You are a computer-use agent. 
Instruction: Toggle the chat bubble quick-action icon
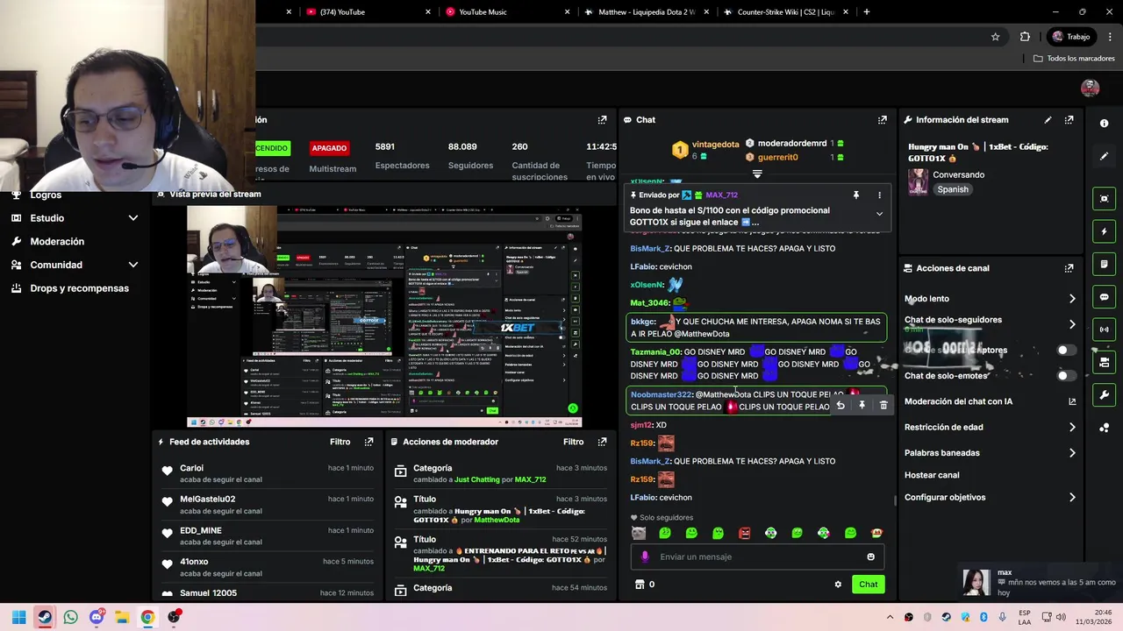[x=1104, y=297]
